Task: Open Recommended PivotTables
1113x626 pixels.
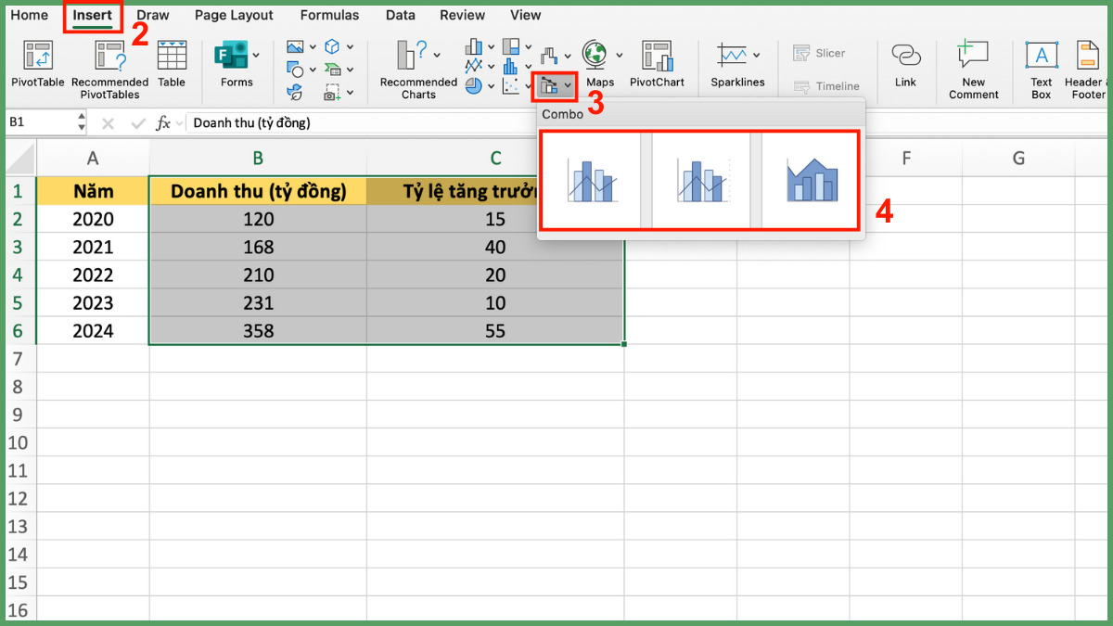Action: tap(109, 56)
